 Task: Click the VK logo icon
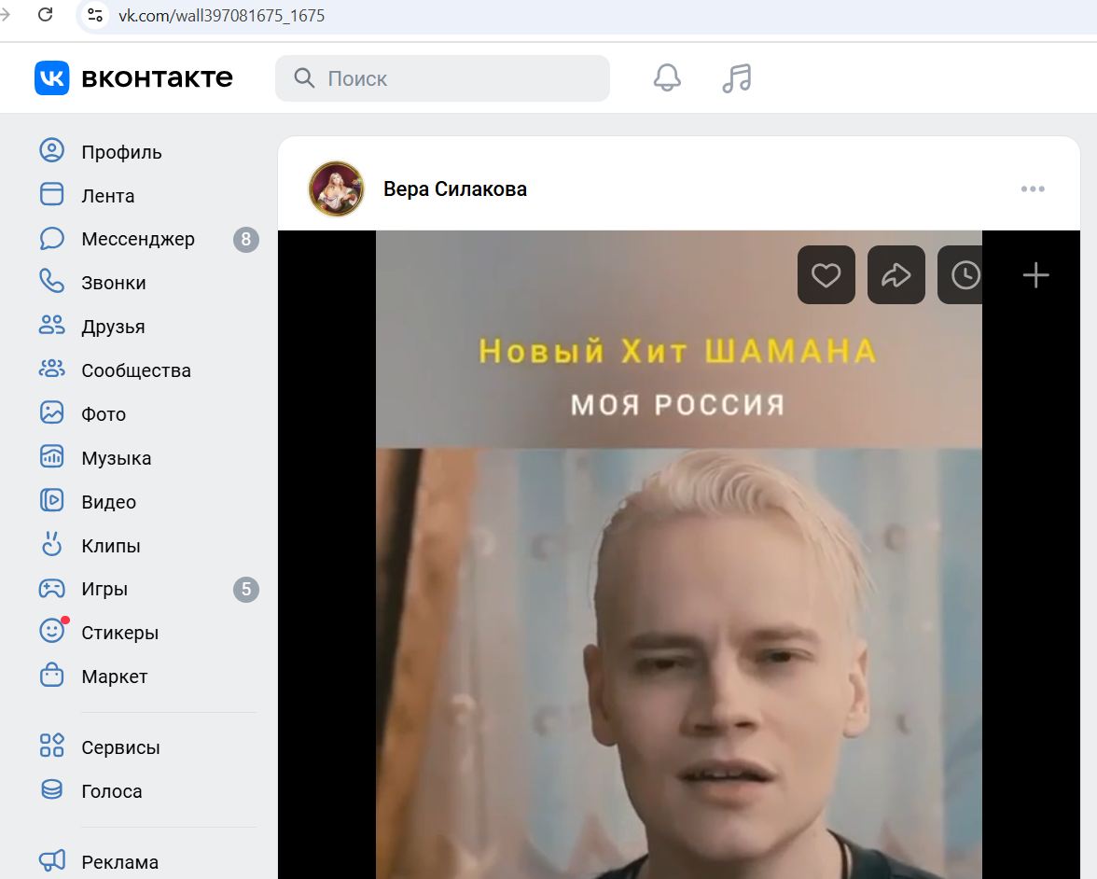(52, 78)
